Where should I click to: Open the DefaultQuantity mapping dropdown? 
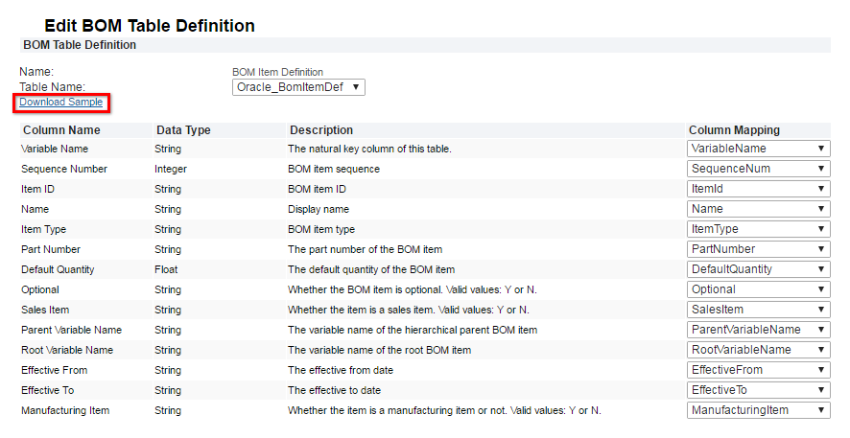(x=758, y=269)
